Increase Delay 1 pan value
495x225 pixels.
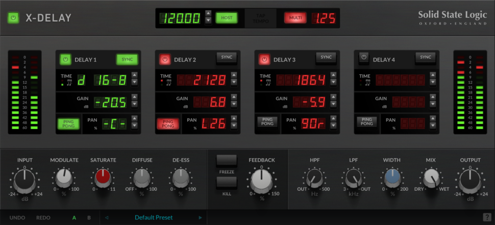(135, 118)
